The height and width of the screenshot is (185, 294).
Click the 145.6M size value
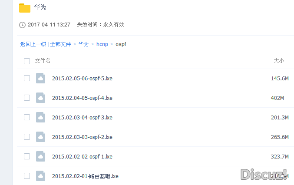click(280, 78)
